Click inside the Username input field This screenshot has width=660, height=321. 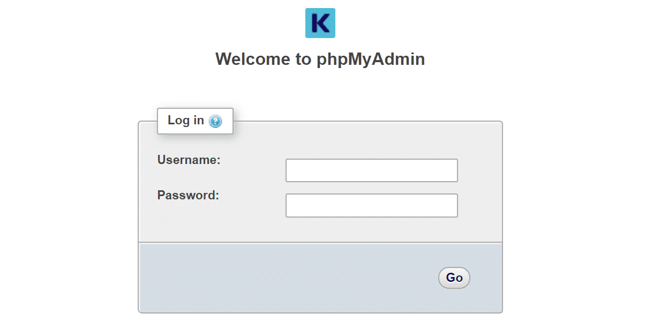click(x=371, y=170)
